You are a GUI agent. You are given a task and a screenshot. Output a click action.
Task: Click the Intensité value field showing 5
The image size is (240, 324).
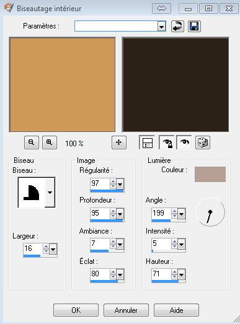coord(162,244)
